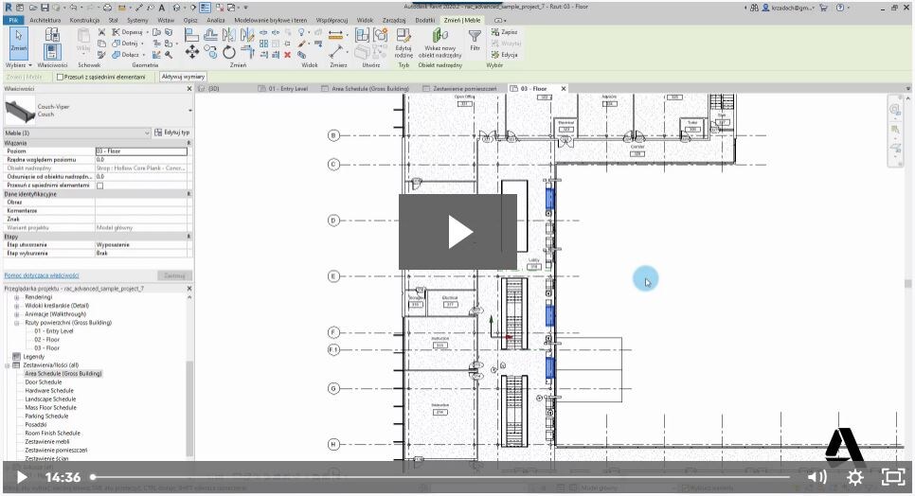915x496 pixels.
Task: Click the large center play button
Action: [458, 232]
